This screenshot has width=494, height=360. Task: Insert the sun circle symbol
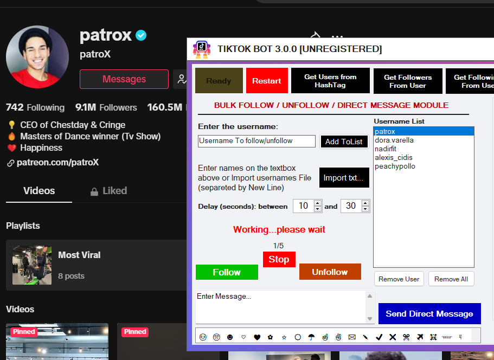tap(298, 337)
